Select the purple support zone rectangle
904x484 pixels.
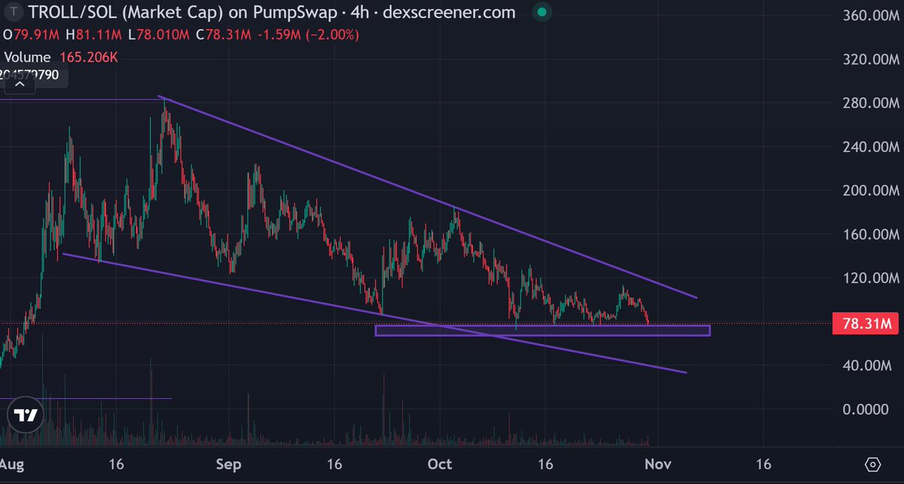click(x=542, y=330)
